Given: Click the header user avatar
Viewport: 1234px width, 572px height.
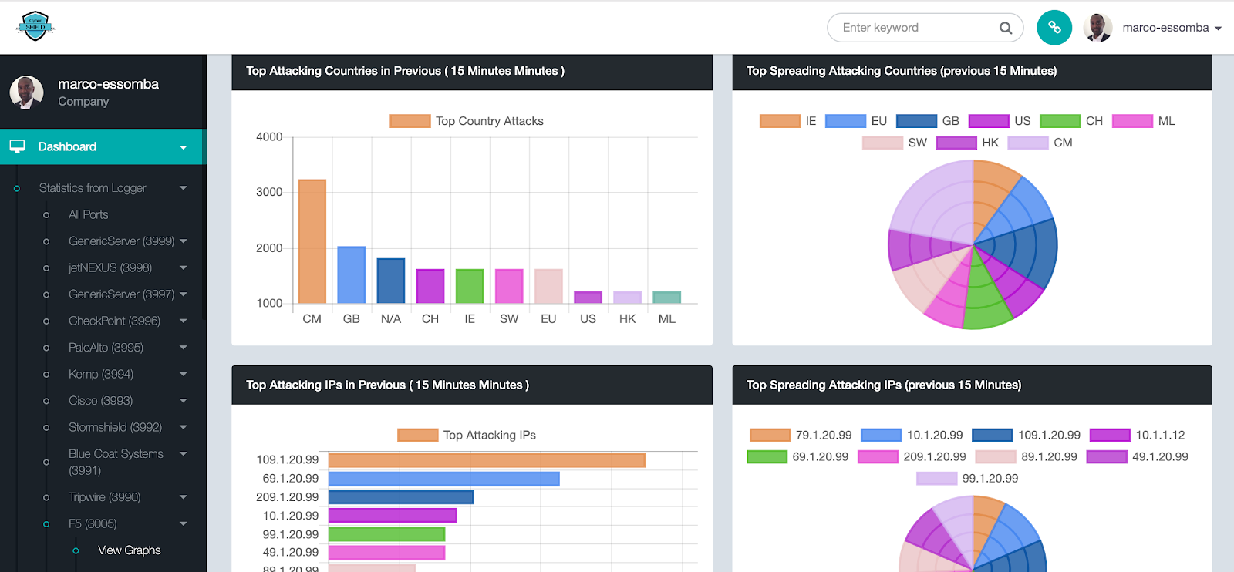Looking at the screenshot, I should tap(1097, 28).
